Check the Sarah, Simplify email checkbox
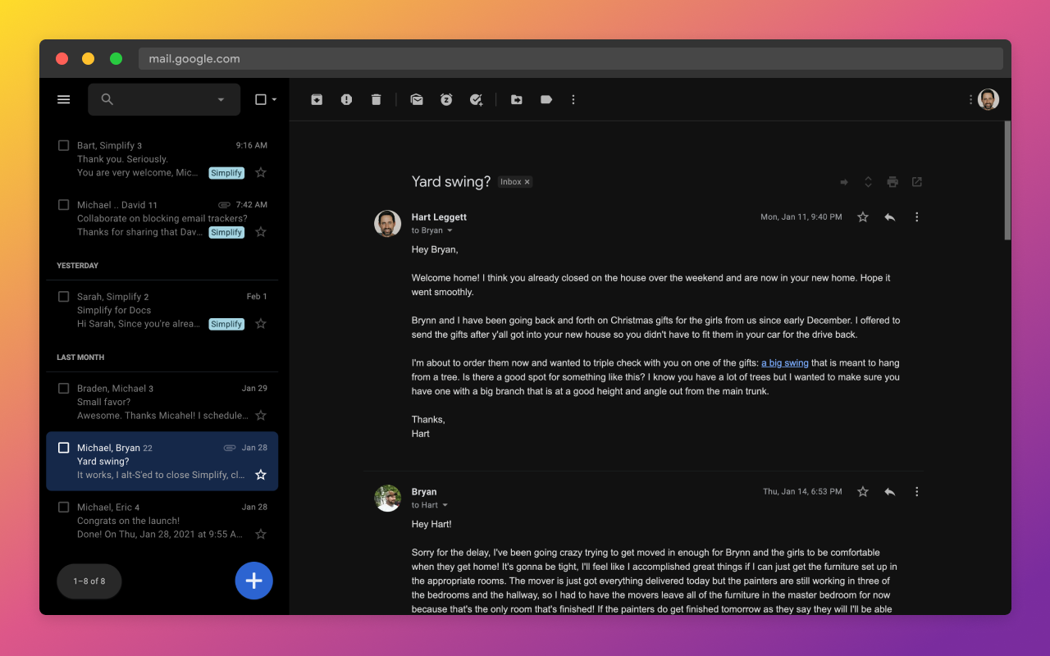Screen dimensions: 1050x656 (x=63, y=296)
